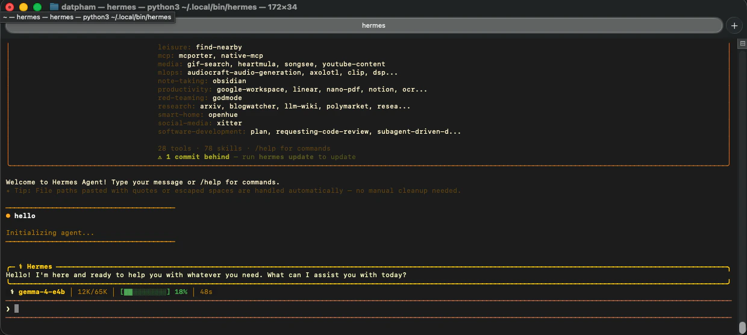Close the terminal window with red button
This screenshot has width=747, height=335.
tap(10, 7)
